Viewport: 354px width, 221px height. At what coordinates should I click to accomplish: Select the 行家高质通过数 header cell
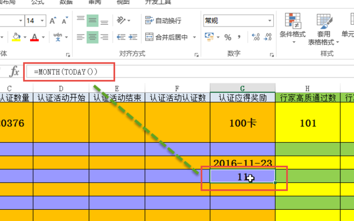307,98
